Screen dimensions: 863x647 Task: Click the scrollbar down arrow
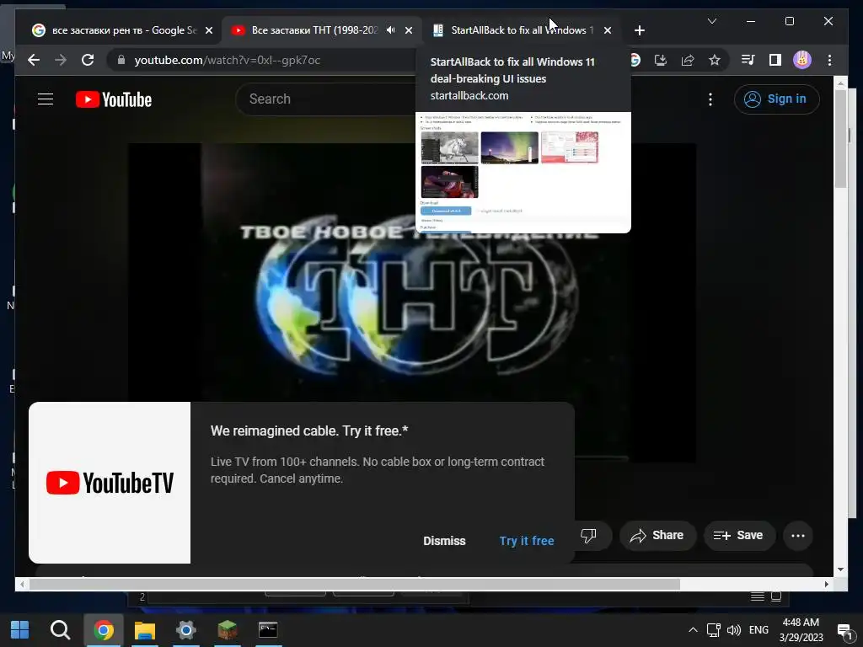840,569
